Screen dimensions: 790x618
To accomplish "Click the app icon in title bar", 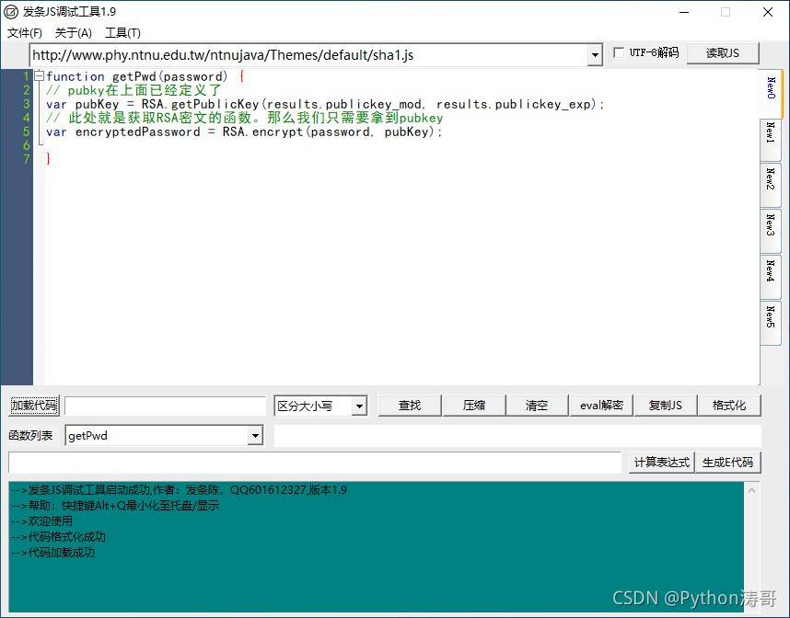I will tap(10, 12).
